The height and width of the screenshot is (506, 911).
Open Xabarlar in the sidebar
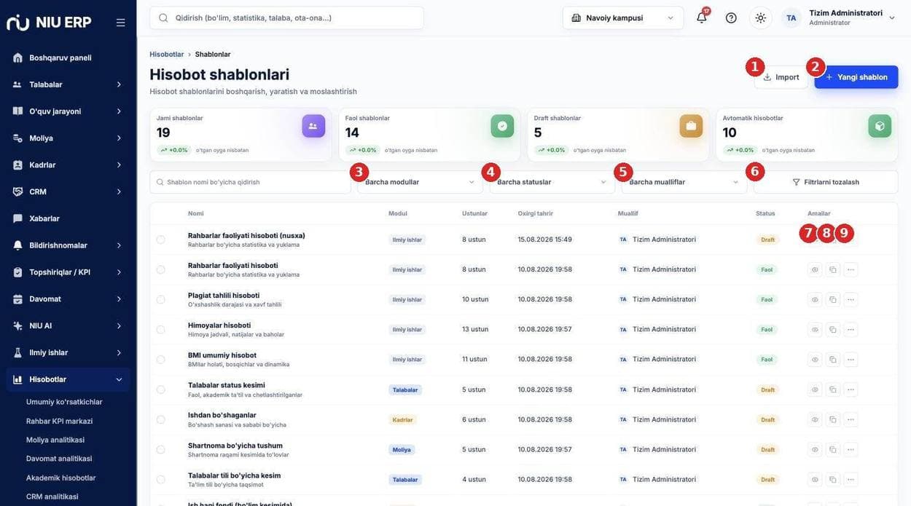[x=68, y=218]
